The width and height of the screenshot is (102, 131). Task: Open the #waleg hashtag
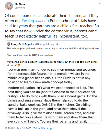tap(28, 21)
